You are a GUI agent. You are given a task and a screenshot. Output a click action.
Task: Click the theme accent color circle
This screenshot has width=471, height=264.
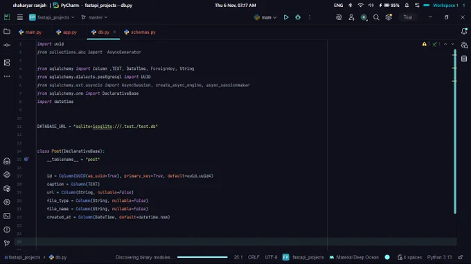point(387,257)
